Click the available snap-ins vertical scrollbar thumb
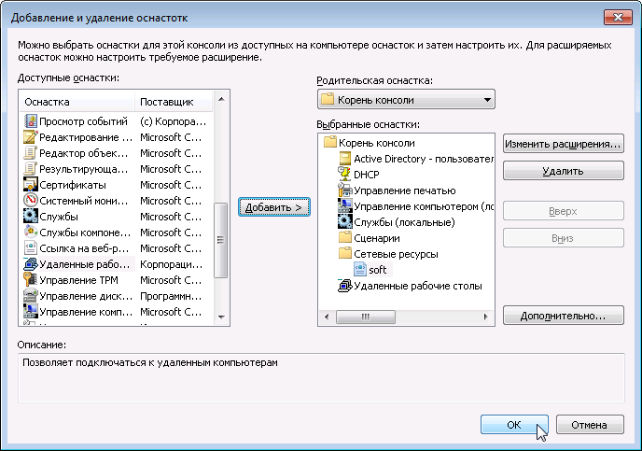 click(221, 241)
